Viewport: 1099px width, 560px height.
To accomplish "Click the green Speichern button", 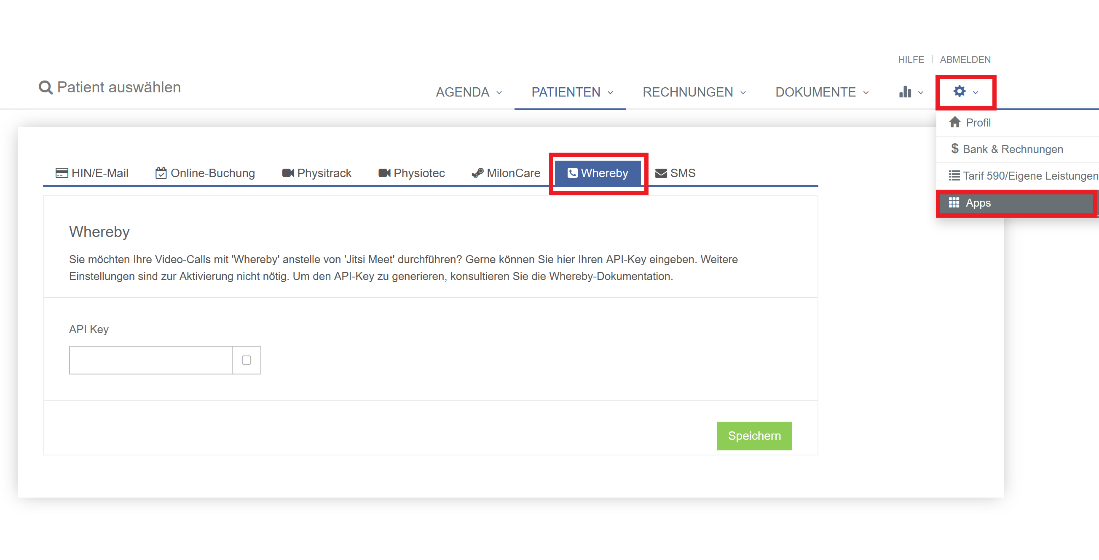I will pyautogui.click(x=754, y=436).
